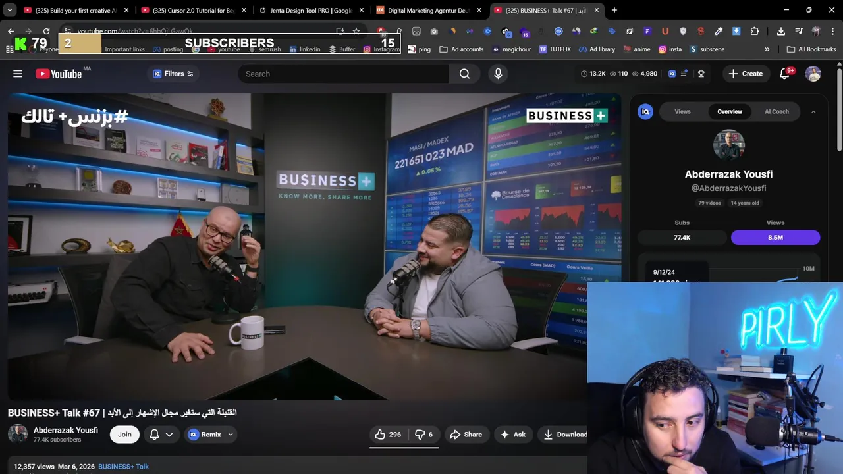Collapse the vidIQ side panel chevron
This screenshot has height=474, width=843.
pos(813,112)
